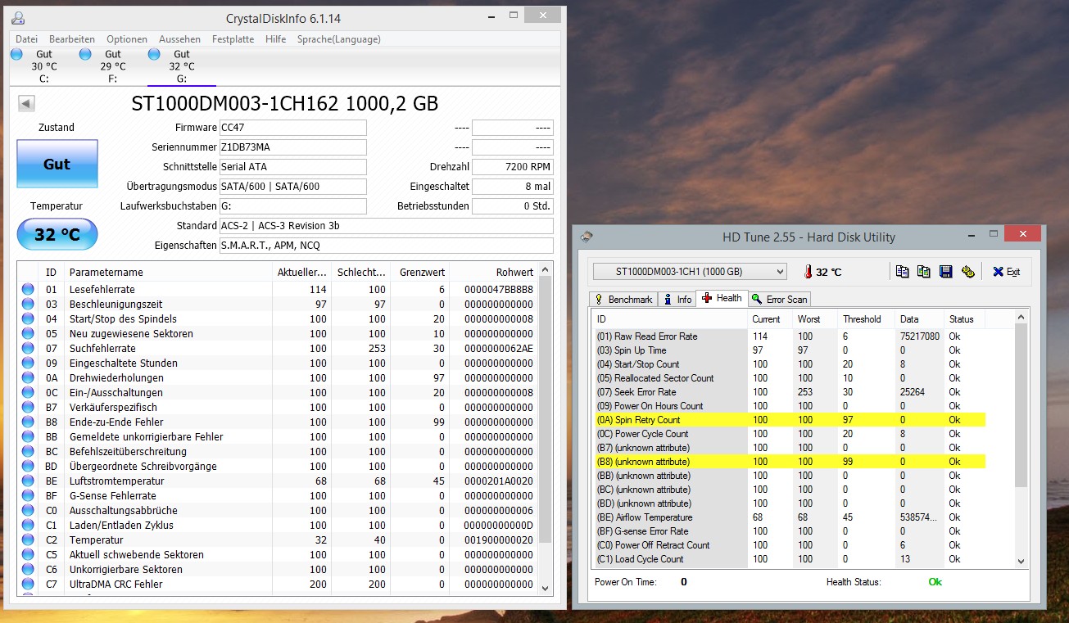Image resolution: width=1069 pixels, height=623 pixels.
Task: Click status orb of Temperatur (C2) row
Action: tap(28, 539)
